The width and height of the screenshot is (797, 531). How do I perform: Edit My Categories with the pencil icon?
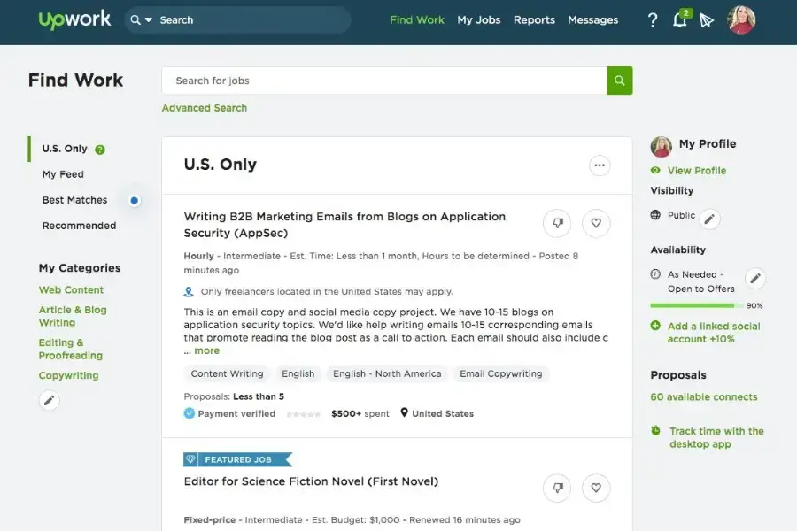pos(50,400)
